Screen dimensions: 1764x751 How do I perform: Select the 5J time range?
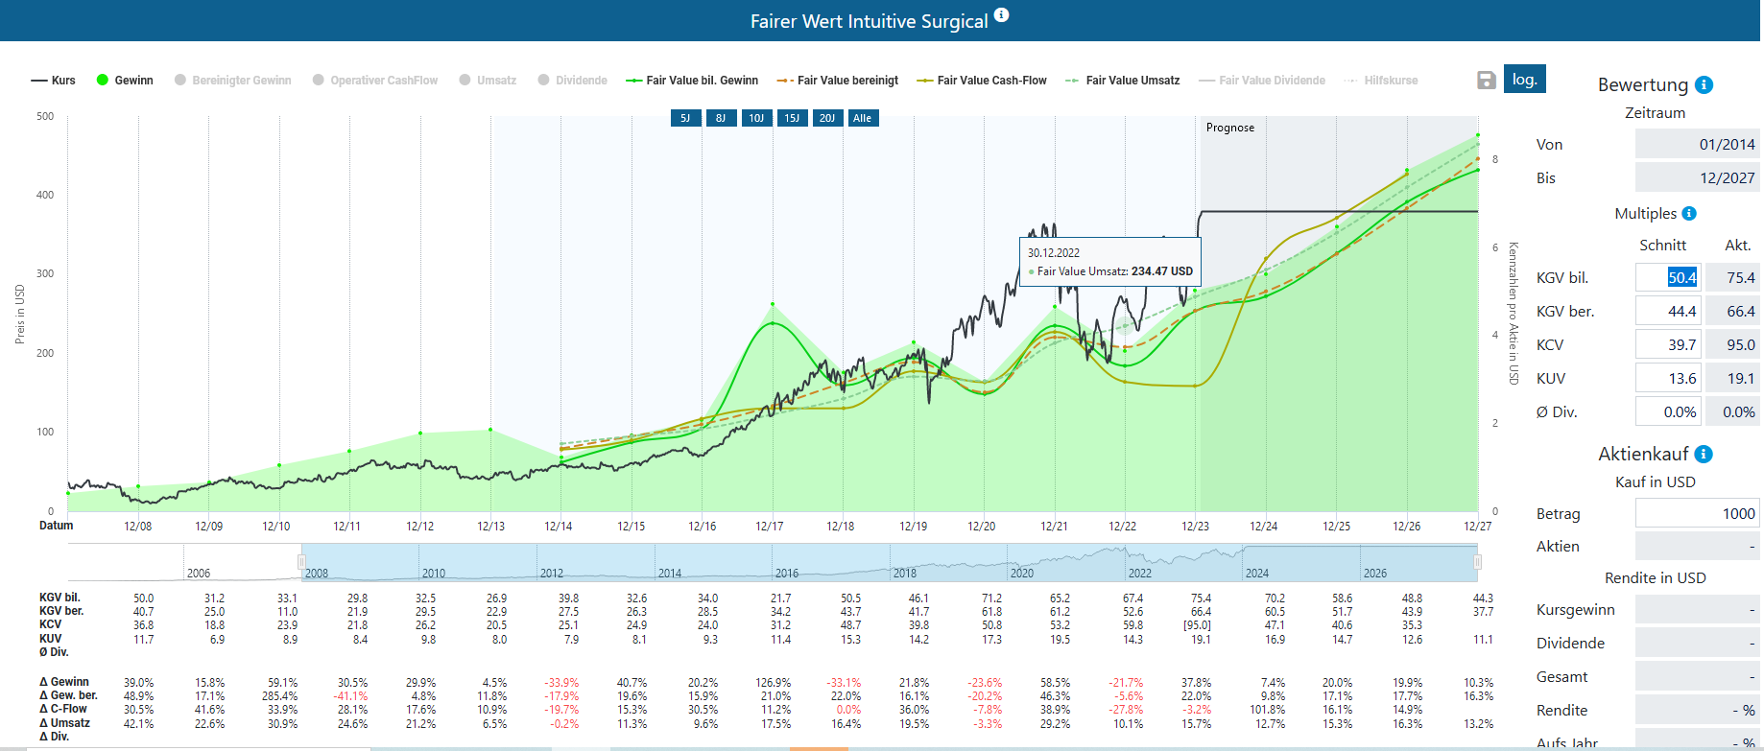coord(685,118)
